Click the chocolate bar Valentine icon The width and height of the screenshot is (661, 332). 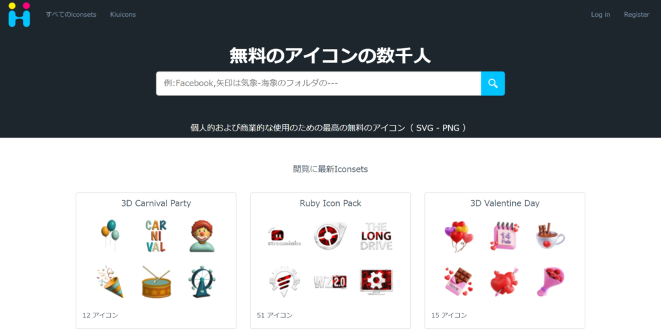459,282
